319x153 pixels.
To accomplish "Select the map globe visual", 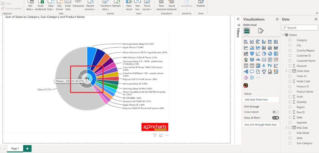I will point(246,60).
